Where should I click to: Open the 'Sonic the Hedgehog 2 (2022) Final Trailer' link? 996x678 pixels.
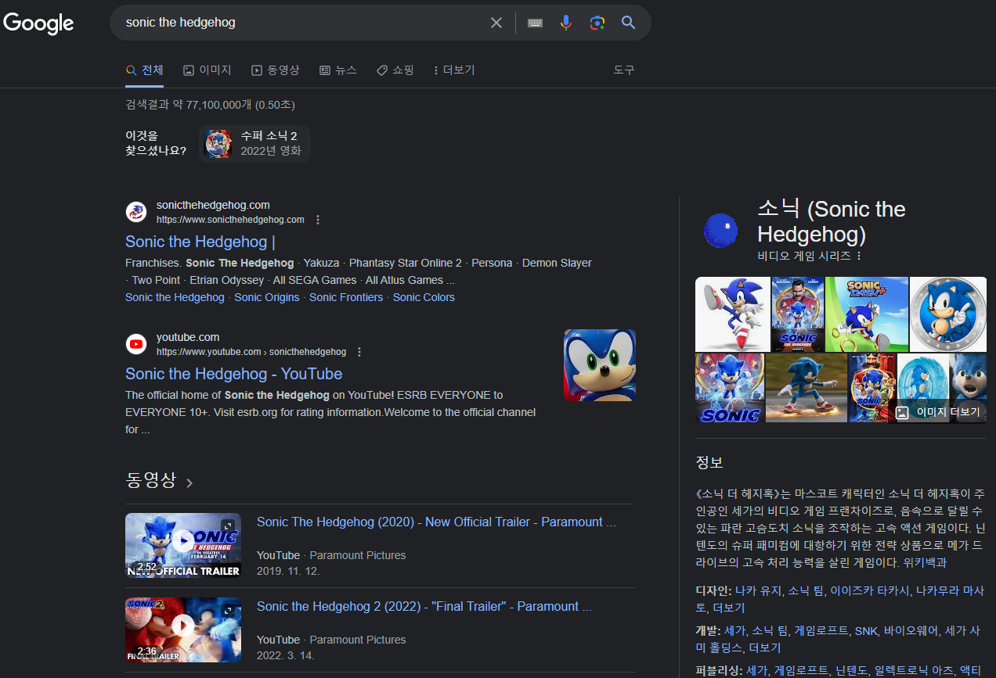point(424,606)
